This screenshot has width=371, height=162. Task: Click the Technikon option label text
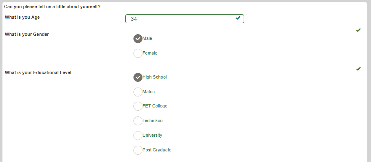pos(152,121)
